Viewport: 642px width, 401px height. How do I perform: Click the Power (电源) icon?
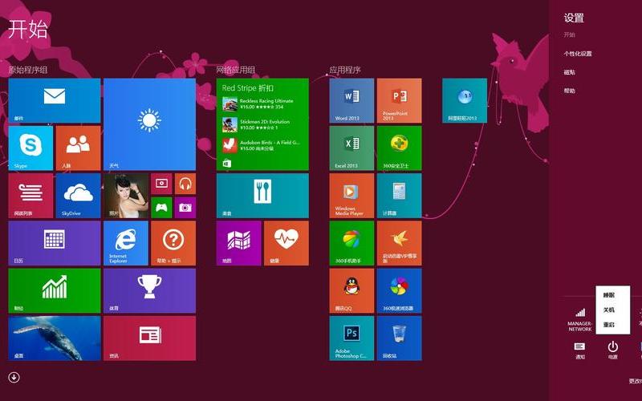(612, 350)
